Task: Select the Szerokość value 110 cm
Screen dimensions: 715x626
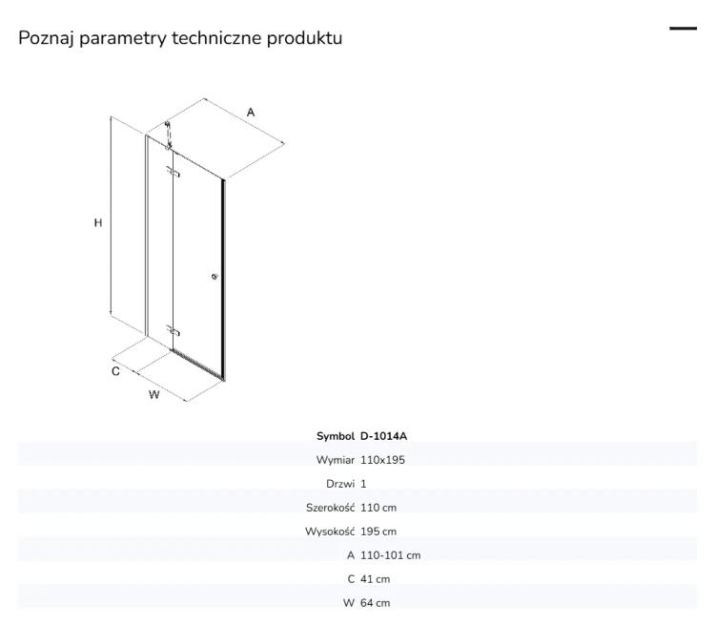Action: coord(378,508)
